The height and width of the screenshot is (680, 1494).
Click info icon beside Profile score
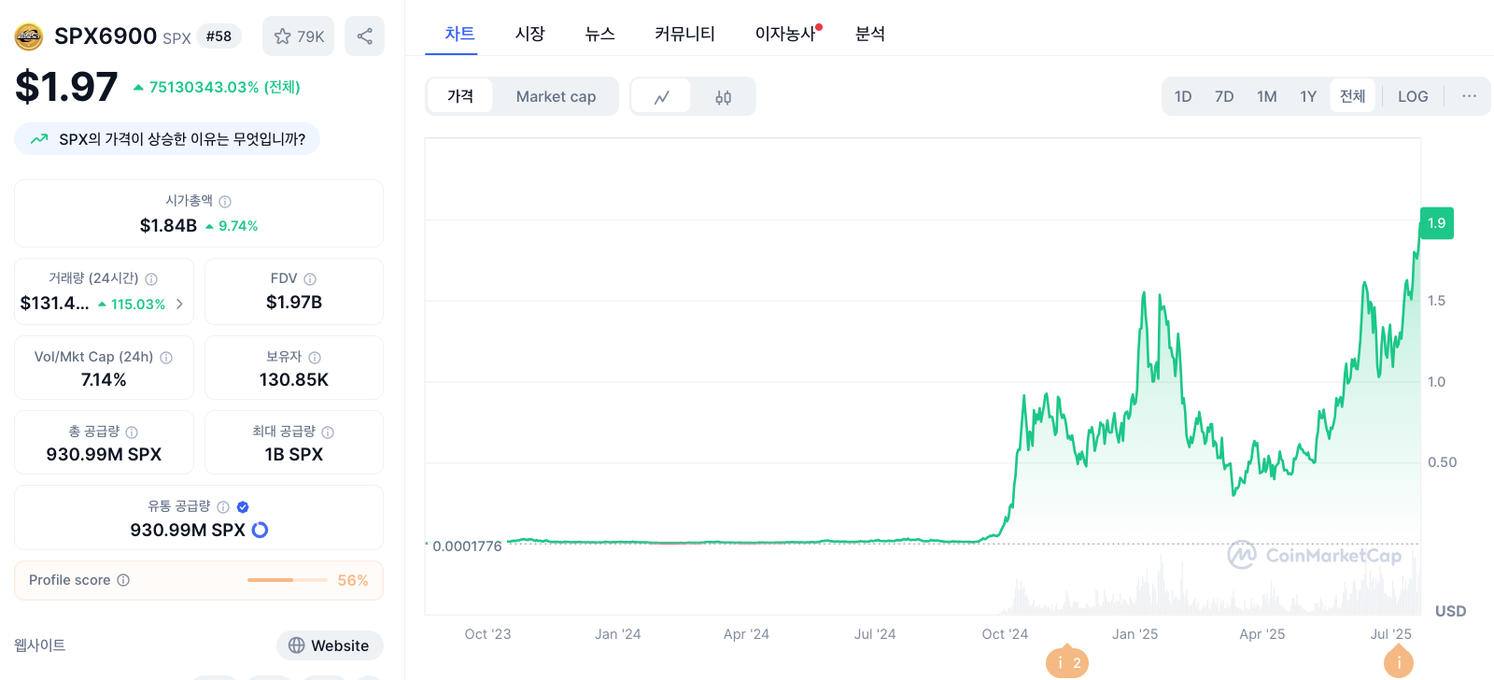pyautogui.click(x=123, y=580)
